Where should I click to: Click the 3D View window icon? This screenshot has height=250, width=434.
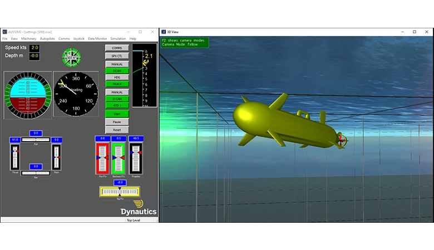click(x=164, y=32)
